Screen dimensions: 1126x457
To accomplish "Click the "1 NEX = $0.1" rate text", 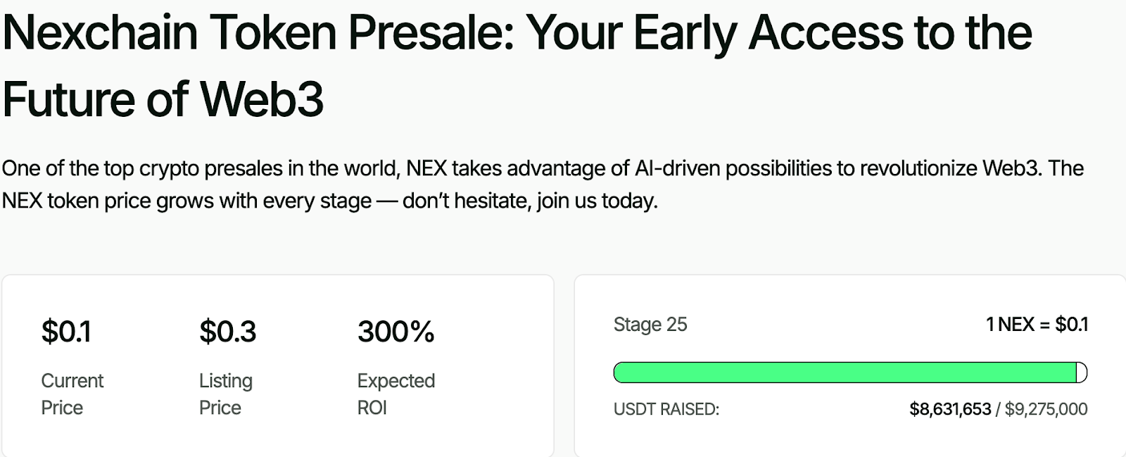I will [x=1037, y=325].
